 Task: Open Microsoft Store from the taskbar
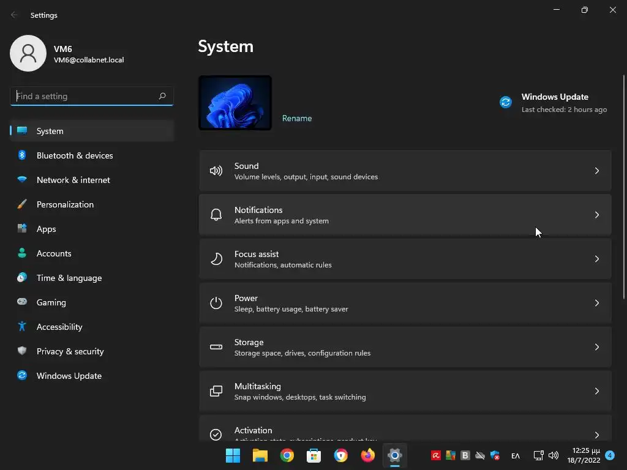point(313,455)
